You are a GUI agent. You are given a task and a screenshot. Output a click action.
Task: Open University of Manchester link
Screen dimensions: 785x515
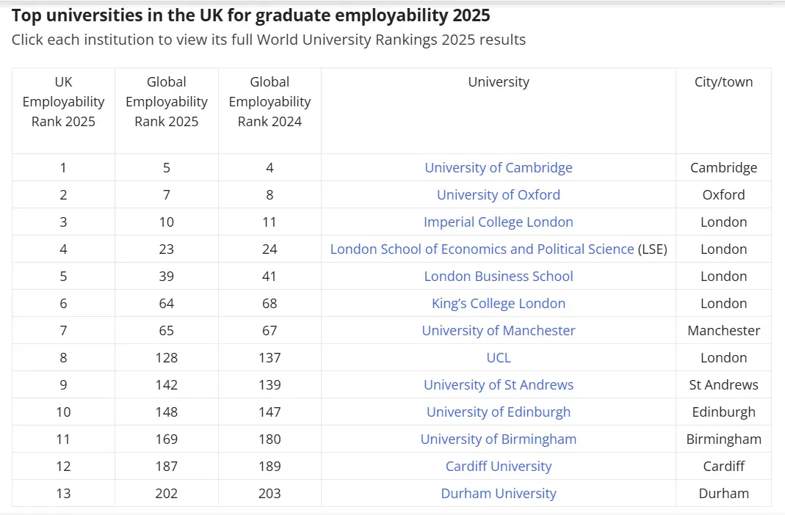tap(498, 331)
